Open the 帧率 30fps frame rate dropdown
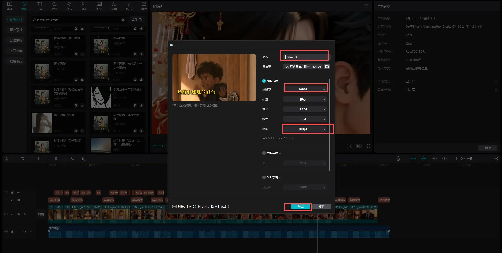Viewport: 502px width, 253px height. (305, 129)
